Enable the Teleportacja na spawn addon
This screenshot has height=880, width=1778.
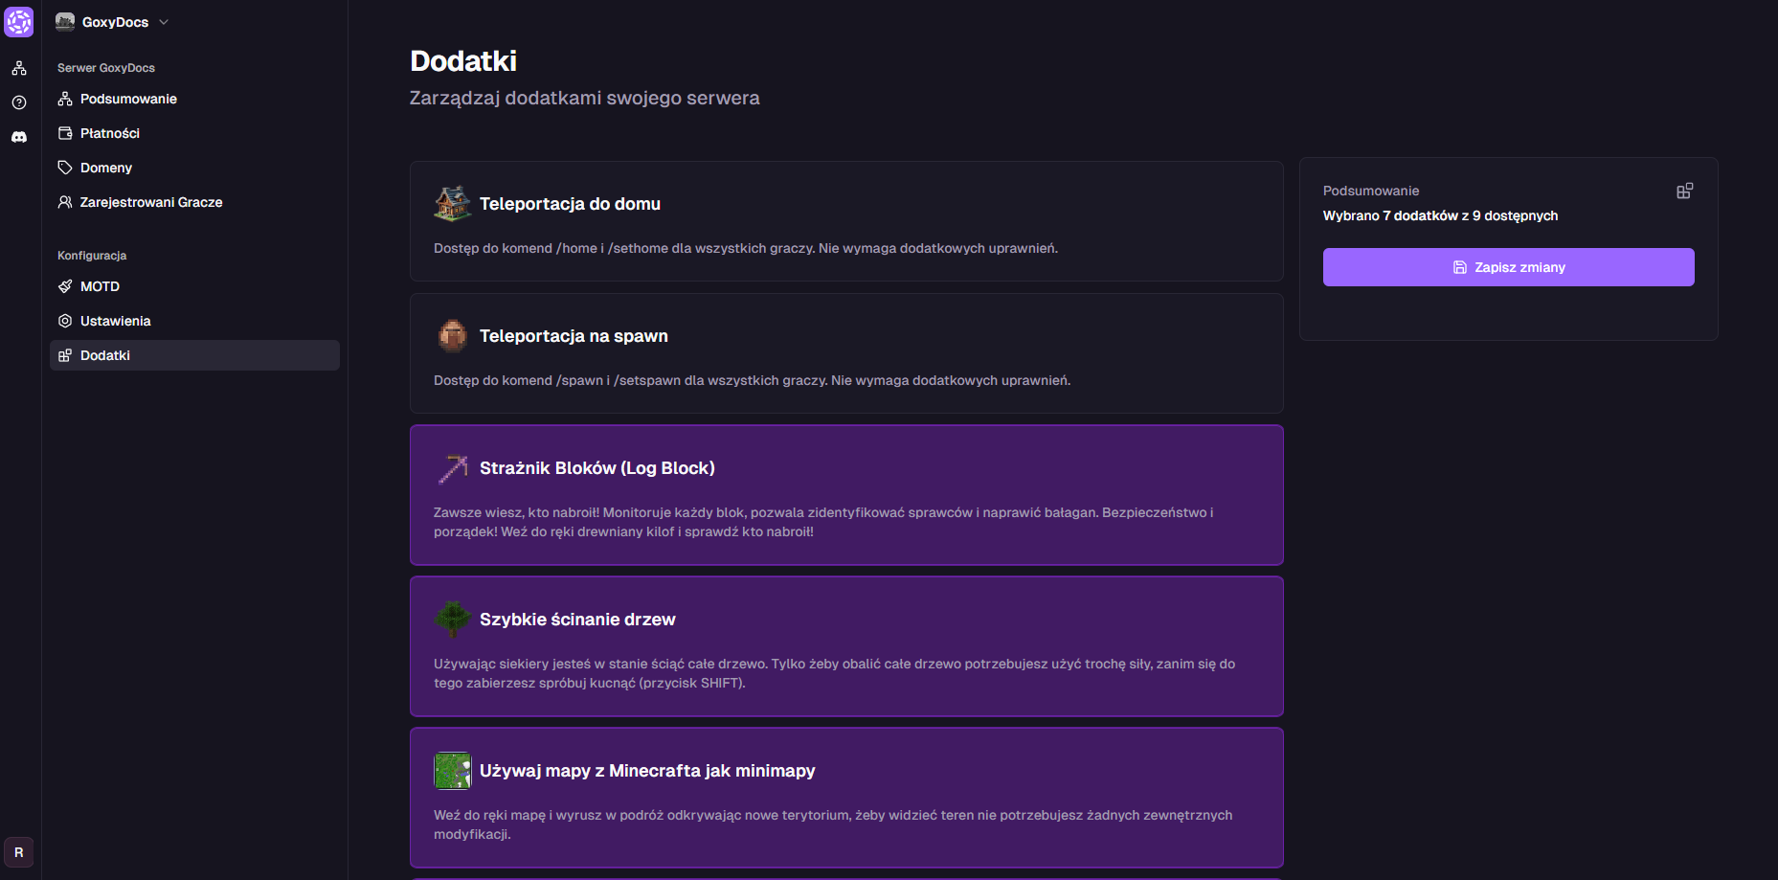846,353
